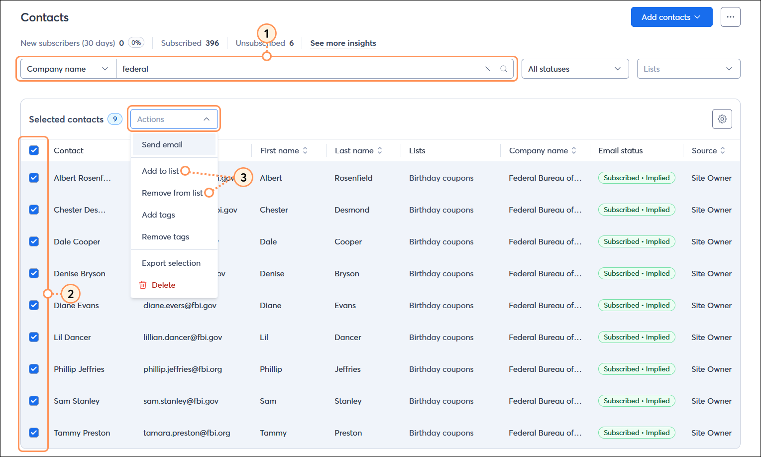Uncheck Tammy Preston's row checkbox
Image resolution: width=761 pixels, height=457 pixels.
pyautogui.click(x=34, y=433)
